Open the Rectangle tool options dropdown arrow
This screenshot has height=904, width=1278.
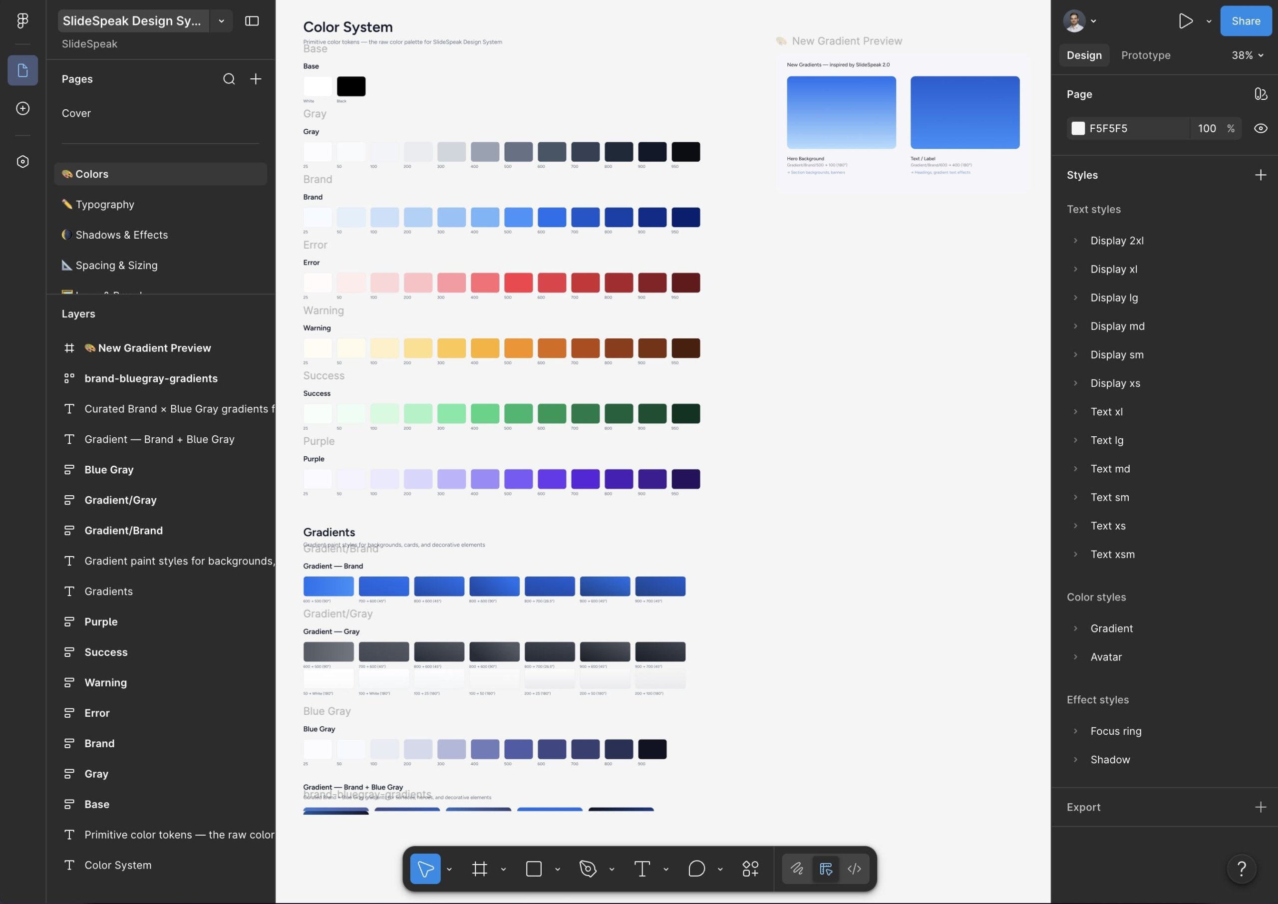[557, 869]
